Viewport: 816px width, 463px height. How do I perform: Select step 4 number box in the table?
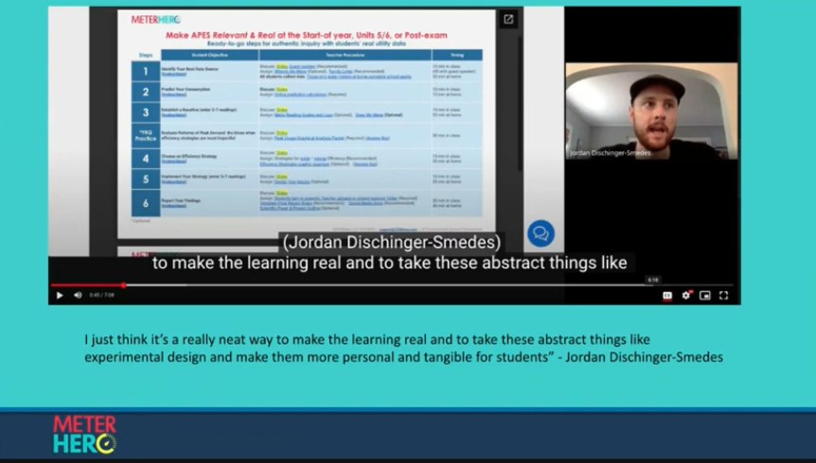145,158
